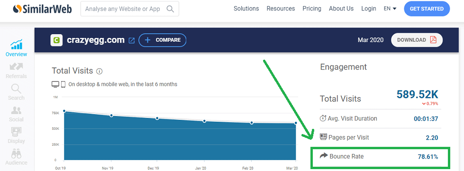Click the Engagement heading
Viewport: 464px width, 171px height.
pos(344,67)
